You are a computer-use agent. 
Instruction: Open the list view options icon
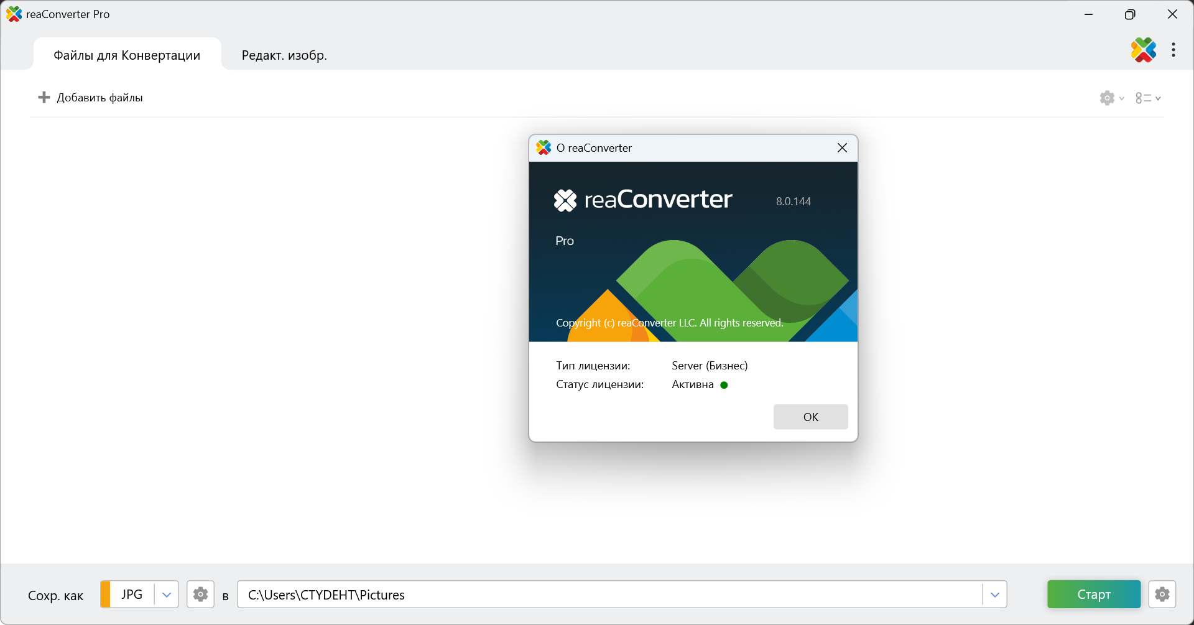[1143, 98]
